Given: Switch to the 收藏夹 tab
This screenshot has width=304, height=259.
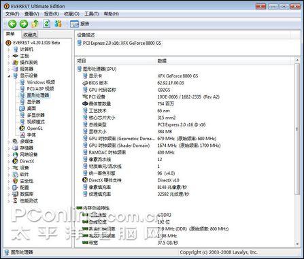Looking at the screenshot, I should pos(30,35).
